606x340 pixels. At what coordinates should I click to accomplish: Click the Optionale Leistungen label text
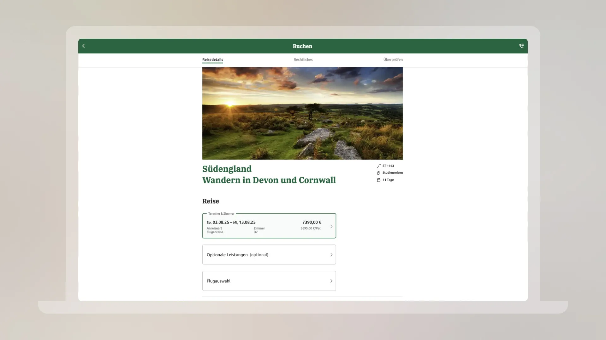point(227,255)
